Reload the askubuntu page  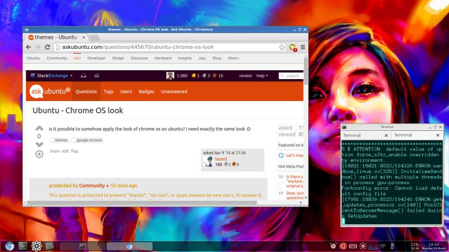click(48, 47)
